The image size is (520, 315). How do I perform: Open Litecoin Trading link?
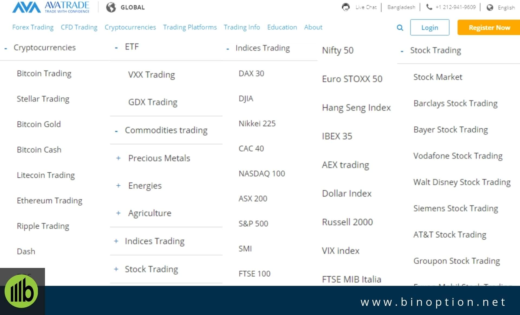(46, 175)
